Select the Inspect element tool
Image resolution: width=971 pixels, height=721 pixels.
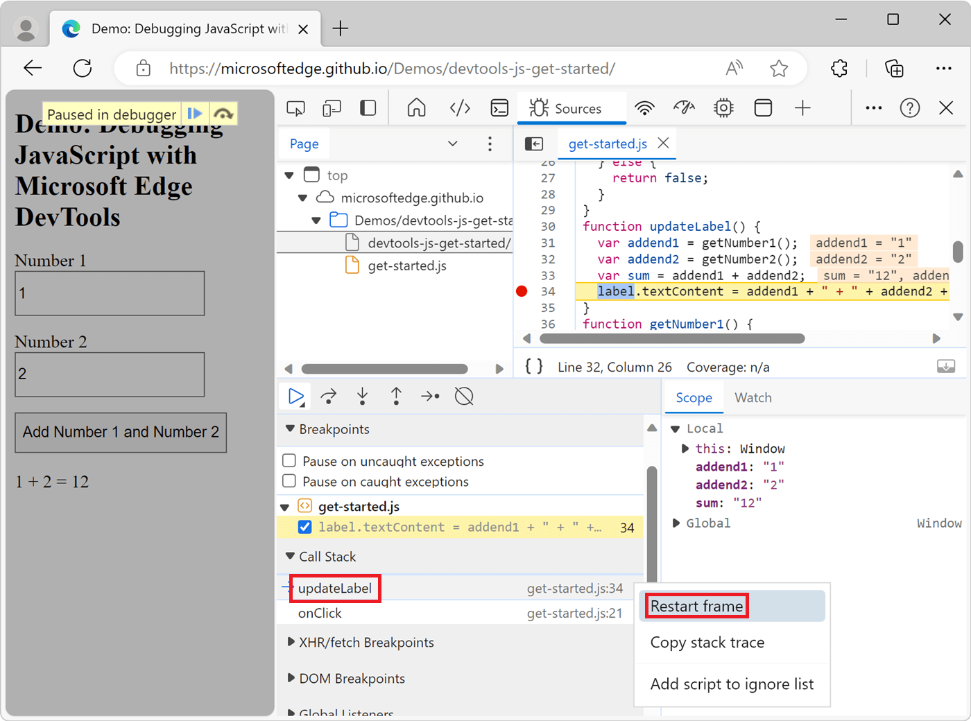tap(296, 108)
